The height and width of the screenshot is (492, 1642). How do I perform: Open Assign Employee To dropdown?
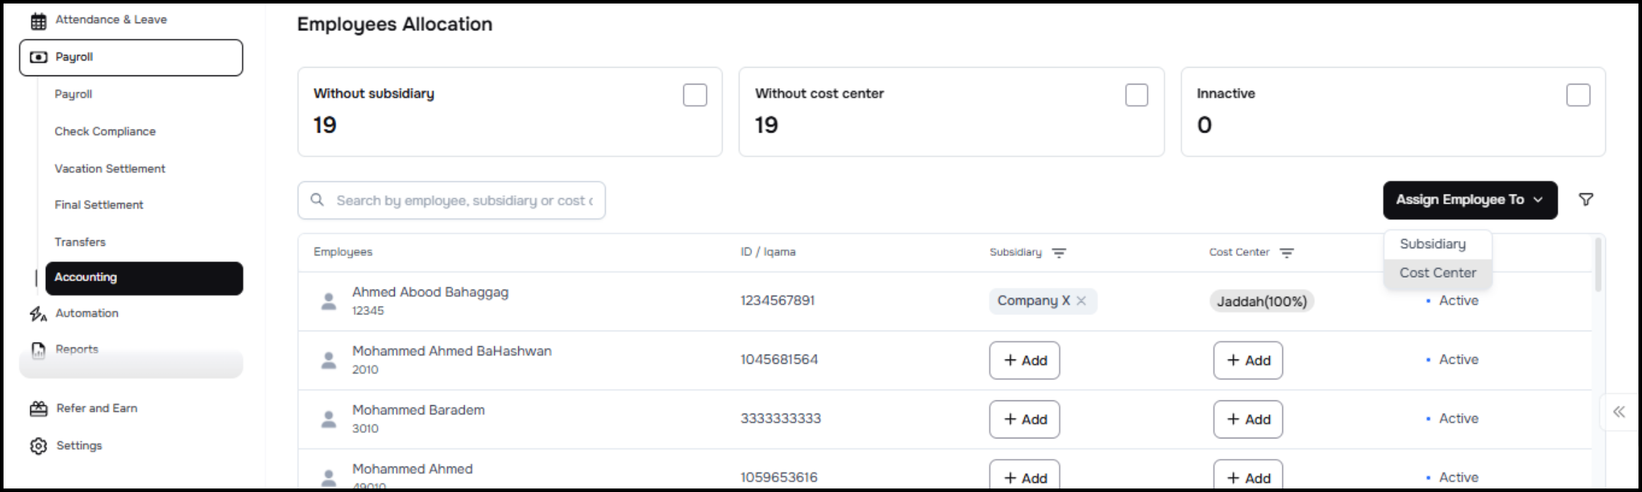1469,200
